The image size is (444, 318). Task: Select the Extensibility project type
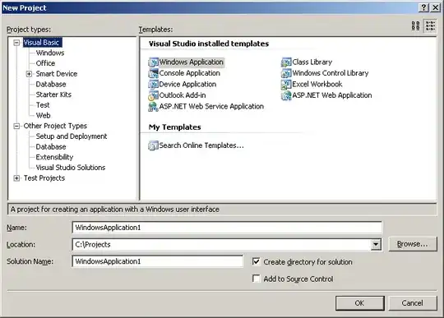coord(54,157)
